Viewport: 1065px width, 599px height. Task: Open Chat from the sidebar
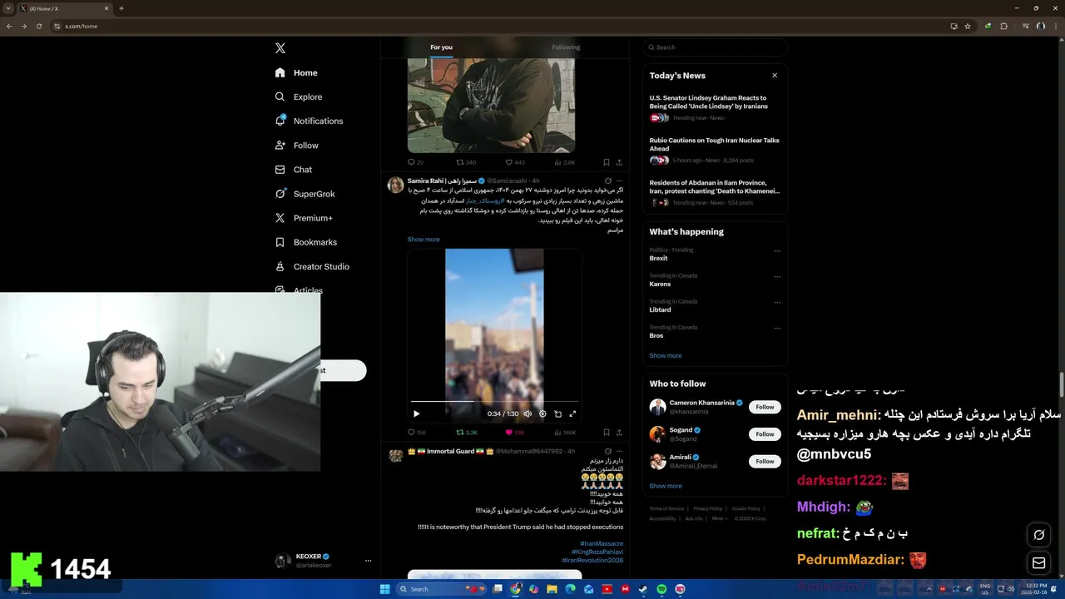coord(294,170)
